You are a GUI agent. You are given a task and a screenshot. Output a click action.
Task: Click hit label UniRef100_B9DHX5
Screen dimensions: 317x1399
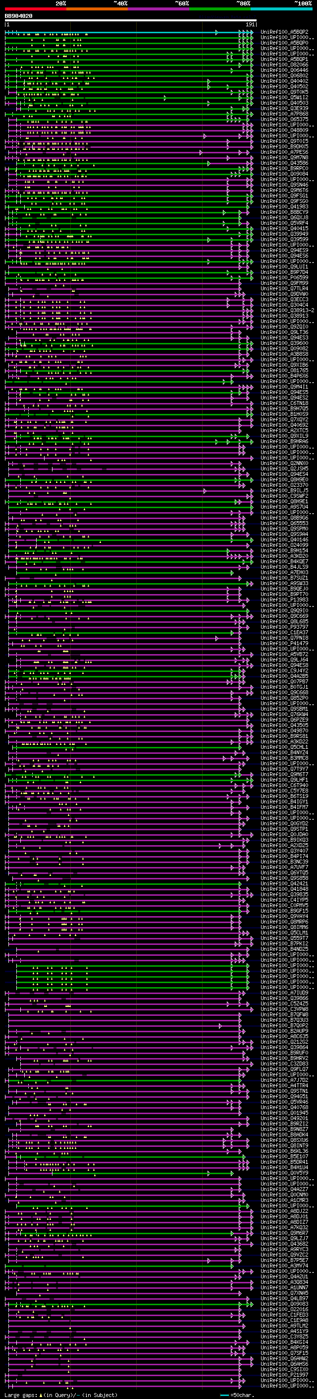point(284,146)
